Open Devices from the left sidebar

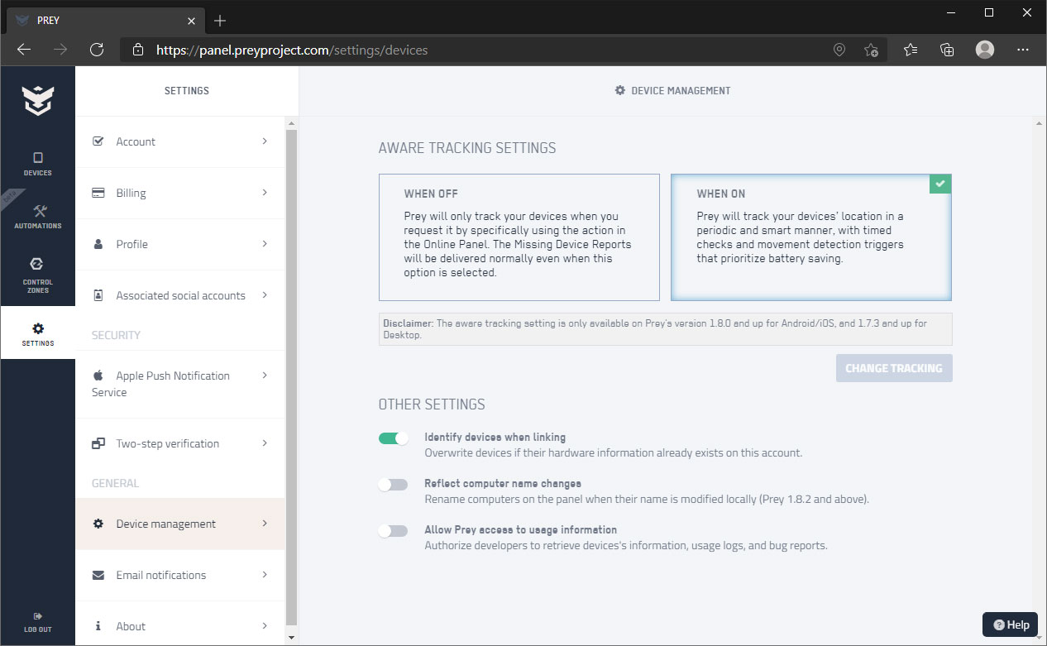point(37,164)
